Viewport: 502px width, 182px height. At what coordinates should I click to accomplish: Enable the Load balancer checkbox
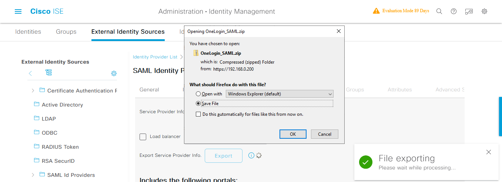pyautogui.click(x=143, y=137)
